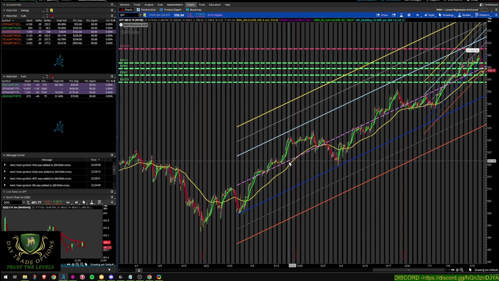The height and width of the screenshot is (281, 499).
Task: Expand the Account Info gadget
Action: pyautogui.click(x=4, y=5)
